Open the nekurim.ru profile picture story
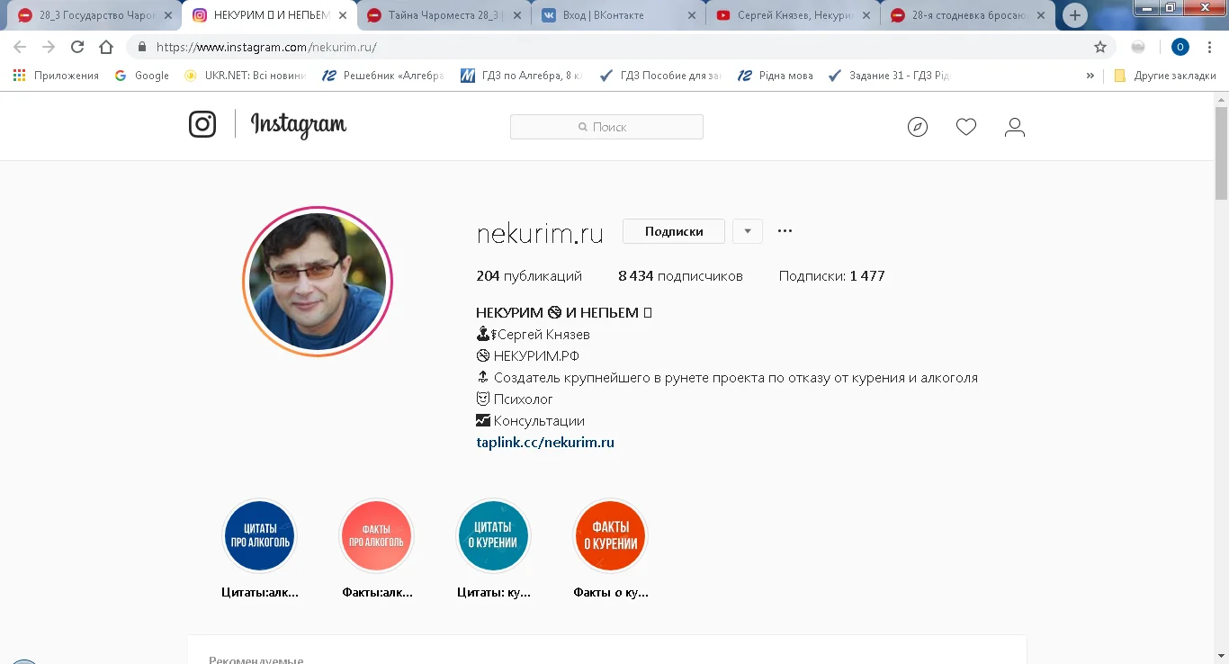 318,282
